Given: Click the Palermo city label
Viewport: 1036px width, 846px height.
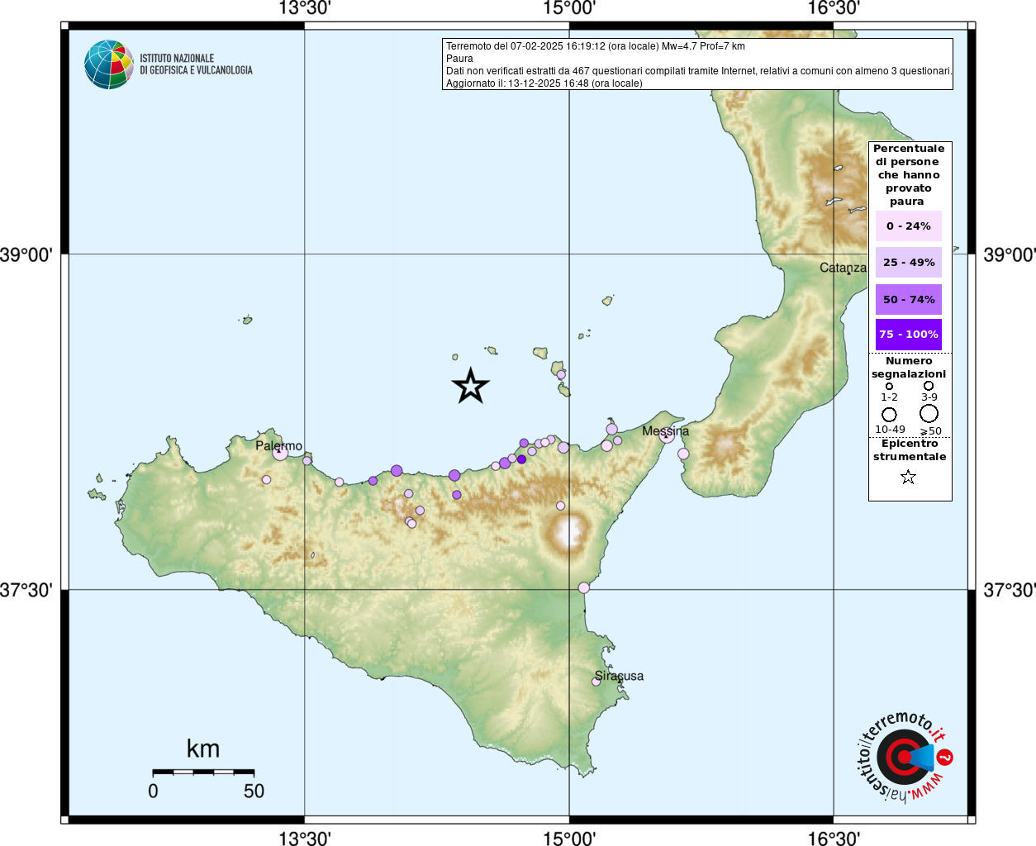Looking at the screenshot, I should click(x=278, y=446).
